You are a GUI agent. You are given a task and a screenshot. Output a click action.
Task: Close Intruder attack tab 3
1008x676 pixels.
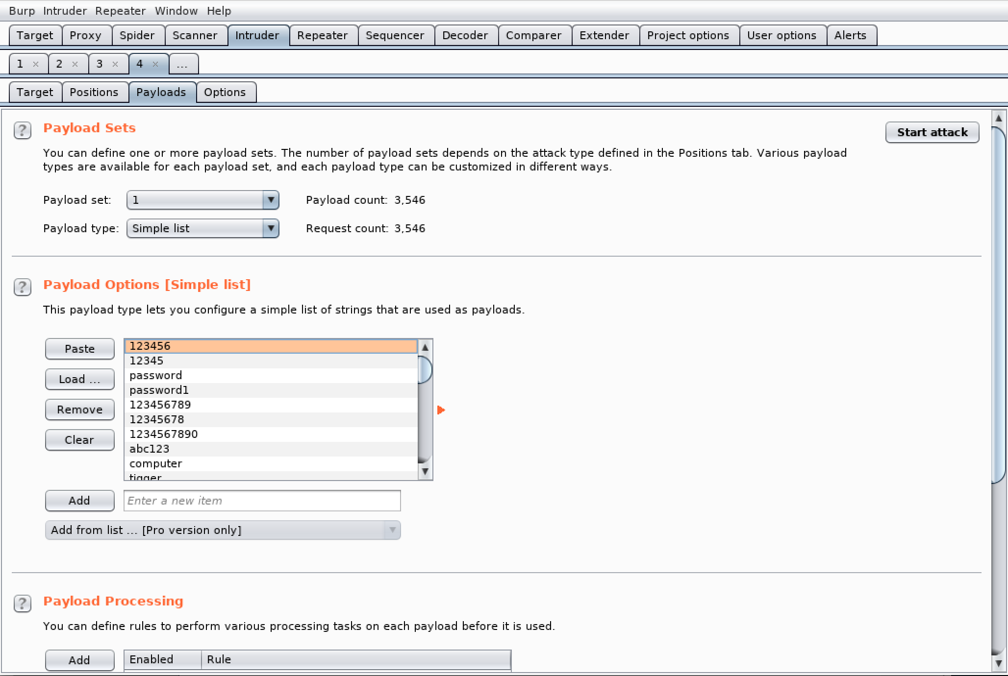(115, 64)
